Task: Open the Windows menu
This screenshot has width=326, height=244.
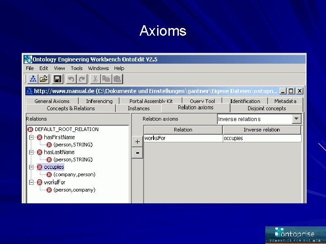Action: point(98,68)
